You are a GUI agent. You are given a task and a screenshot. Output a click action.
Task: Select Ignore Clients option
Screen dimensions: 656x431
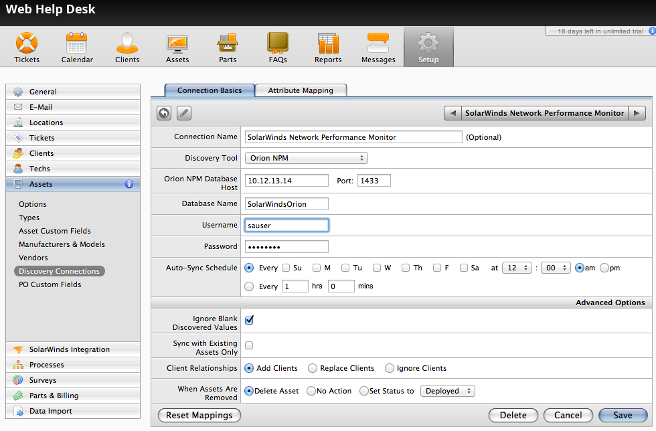click(x=390, y=368)
